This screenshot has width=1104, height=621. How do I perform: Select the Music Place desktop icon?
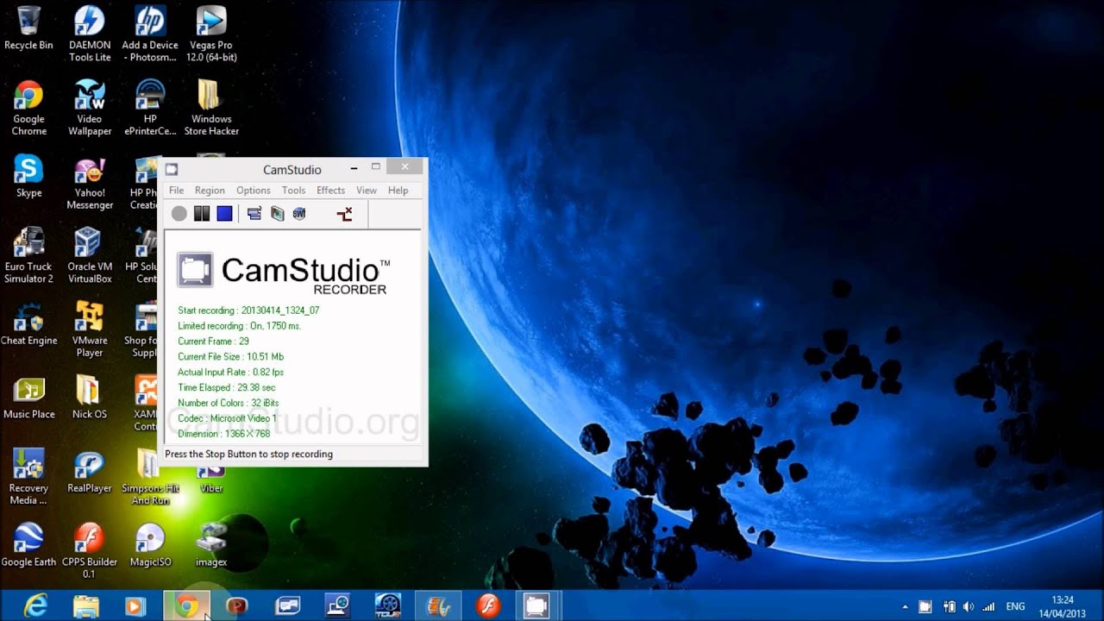[x=28, y=398]
